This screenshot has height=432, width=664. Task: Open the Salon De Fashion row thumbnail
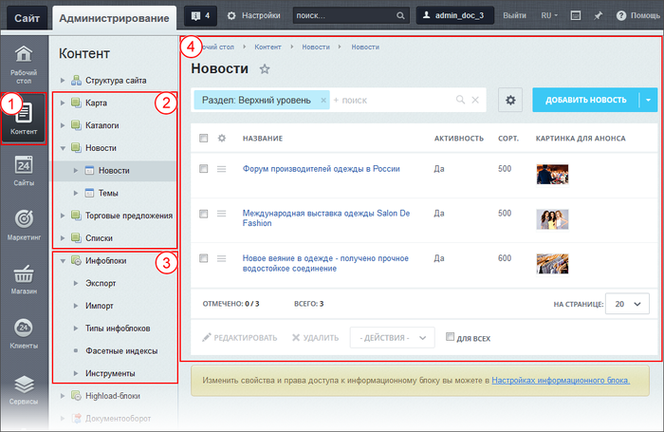[x=552, y=219]
